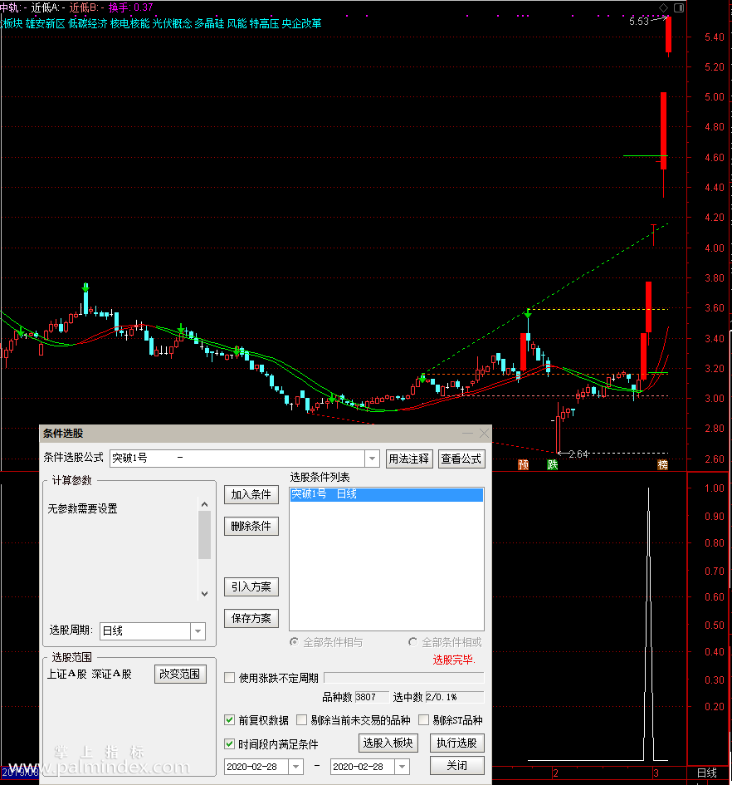Click the 选股入板块 button
Viewport: 732px width, 785px height.
click(x=388, y=743)
